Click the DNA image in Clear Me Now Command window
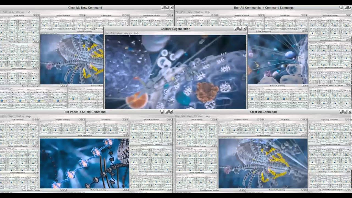The height and width of the screenshot is (198, 352). pos(72,59)
